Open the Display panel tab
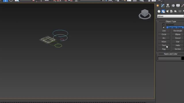The width and height of the screenshot is (184, 103). 178,5
